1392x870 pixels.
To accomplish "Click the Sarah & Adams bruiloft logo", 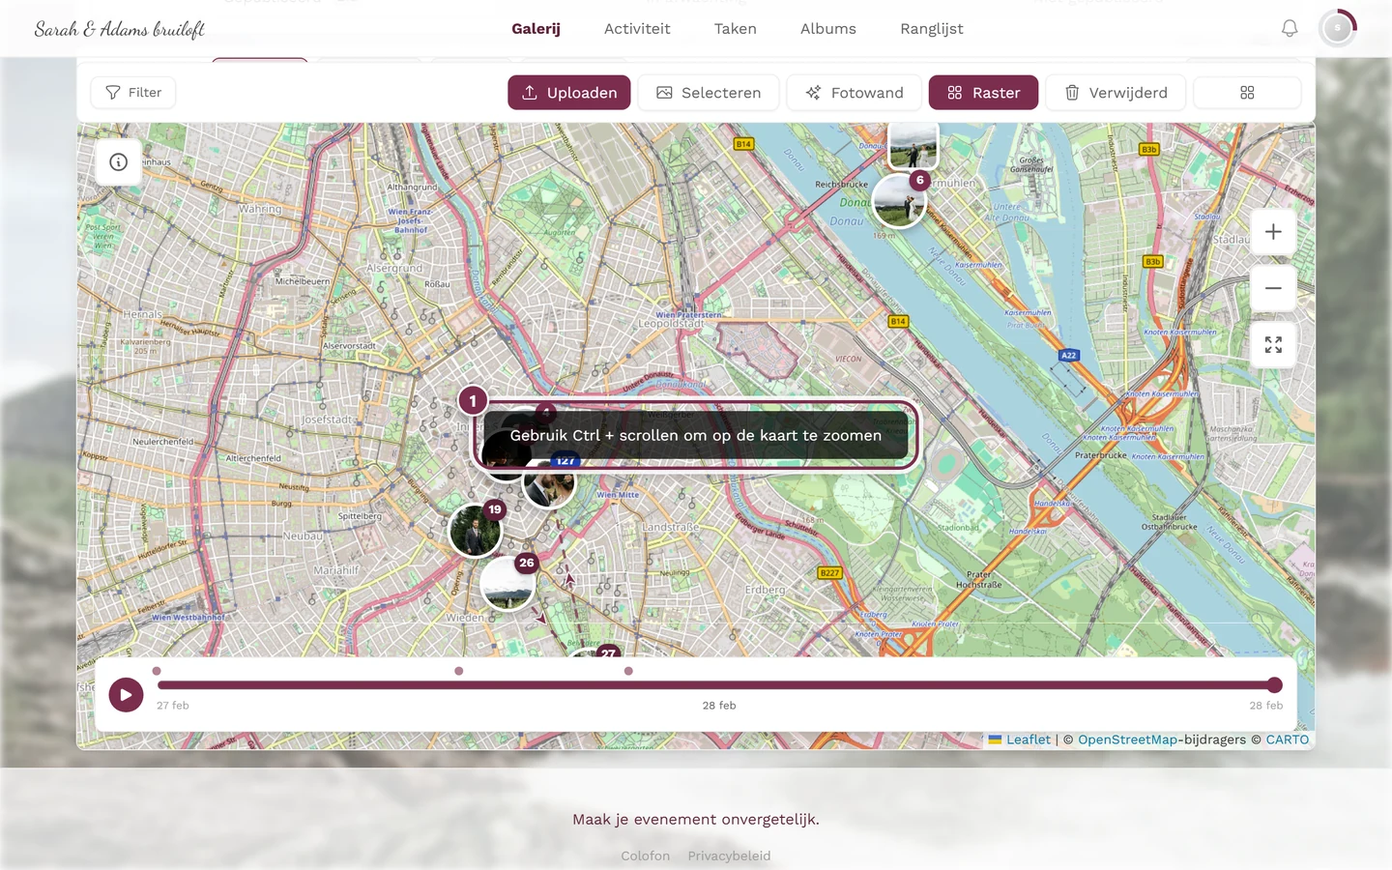I will (120, 29).
